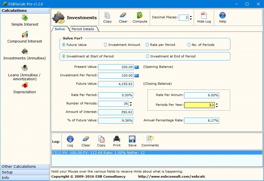This screenshot has height=181, width=264.
Task: Click the Number of Periods field
Action: coord(113,104)
